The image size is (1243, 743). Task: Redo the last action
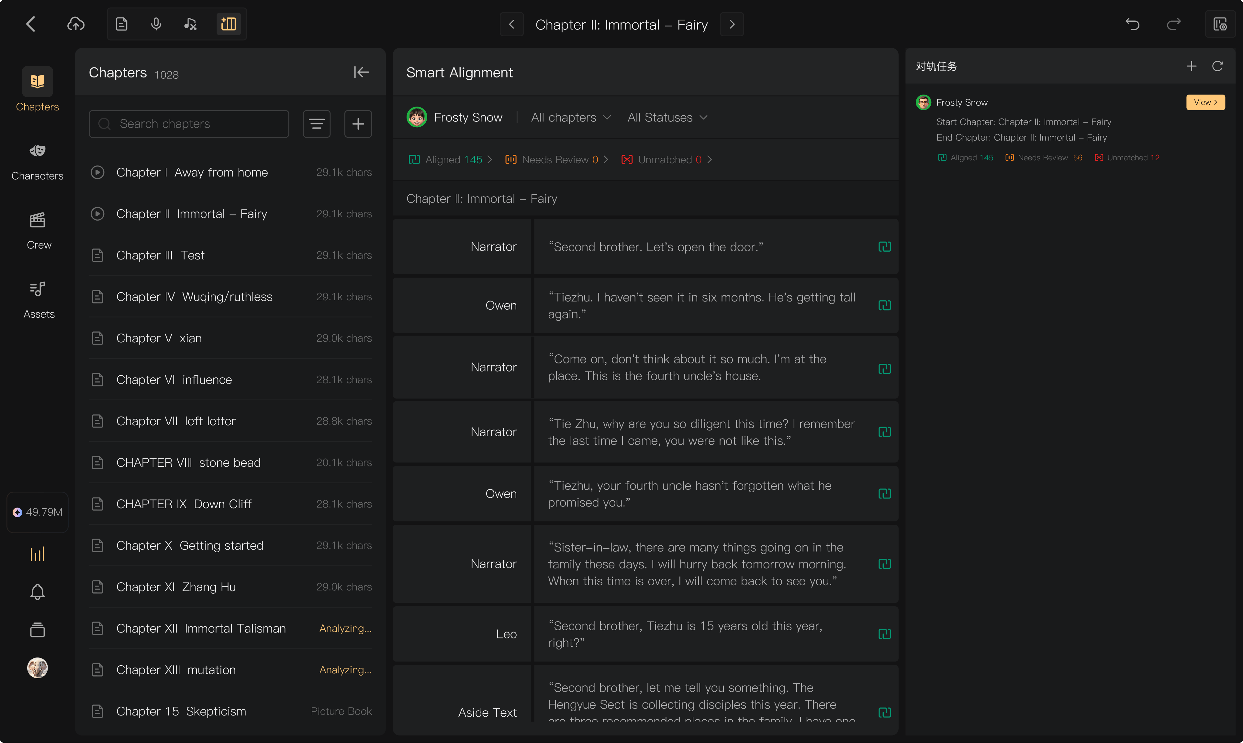[x=1173, y=24]
